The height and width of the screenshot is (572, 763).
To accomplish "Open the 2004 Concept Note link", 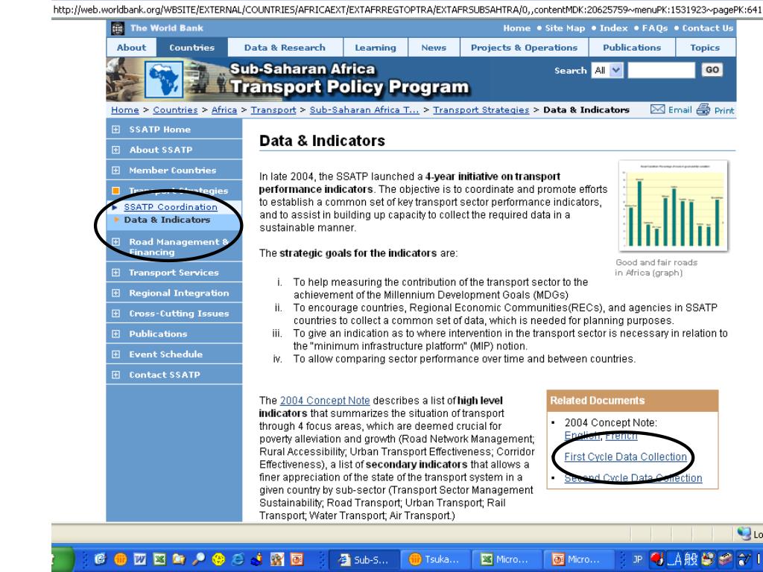I will coord(325,401).
